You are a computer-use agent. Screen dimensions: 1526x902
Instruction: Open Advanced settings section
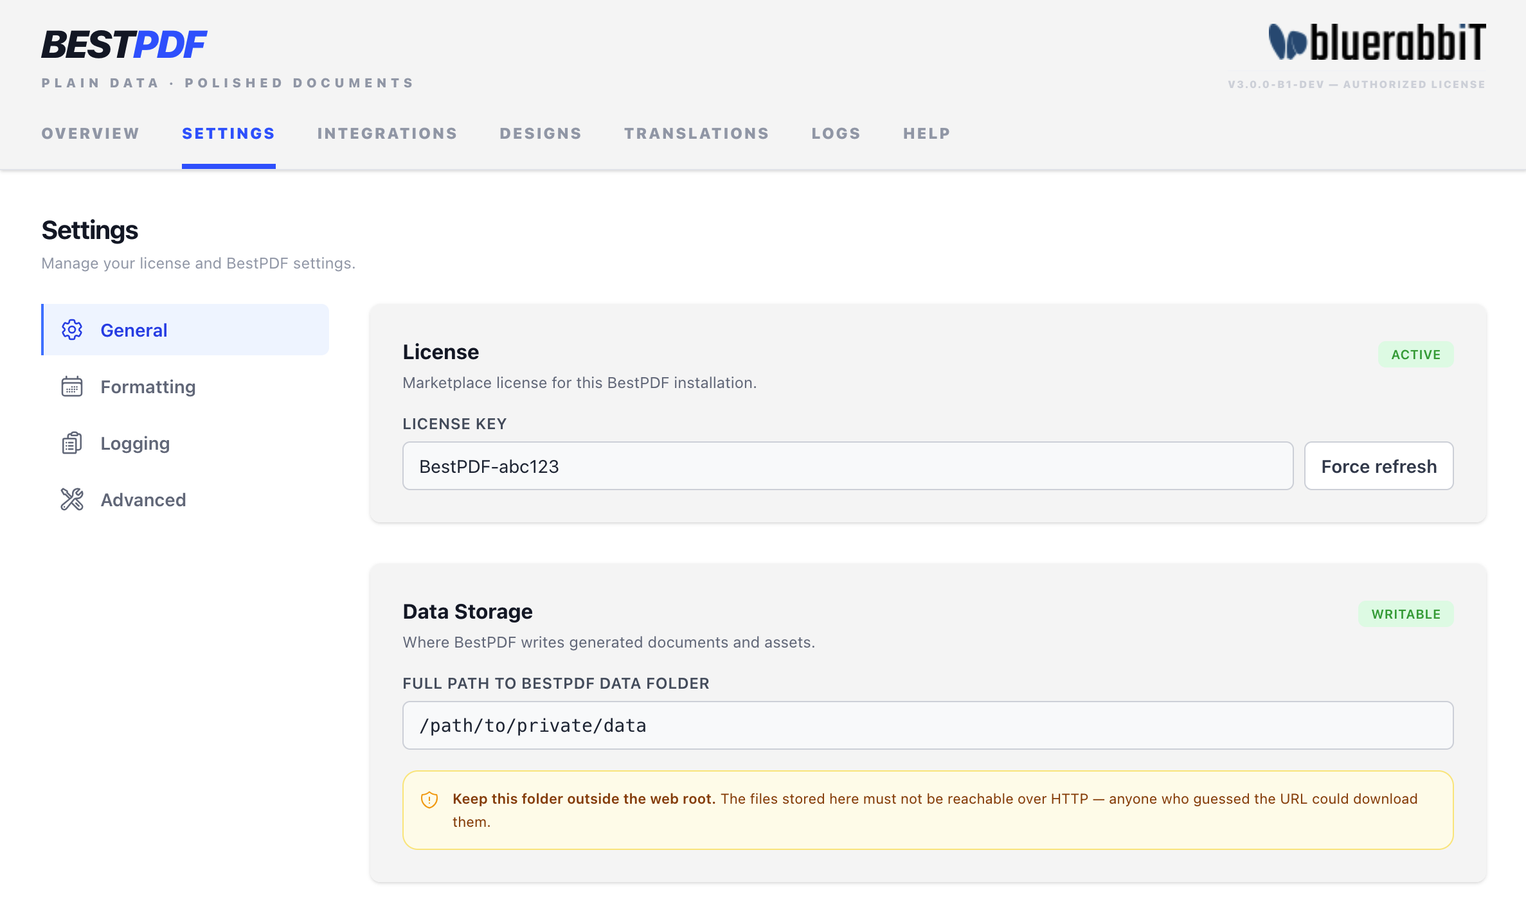click(185, 499)
